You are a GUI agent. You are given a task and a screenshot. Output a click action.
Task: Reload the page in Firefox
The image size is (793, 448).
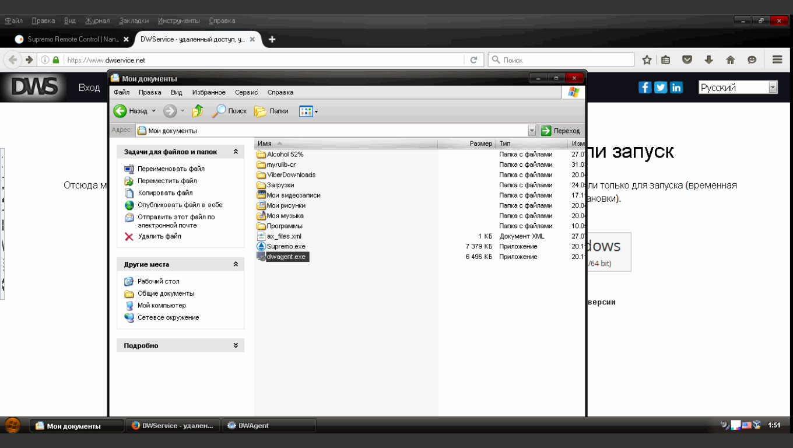pos(473,60)
